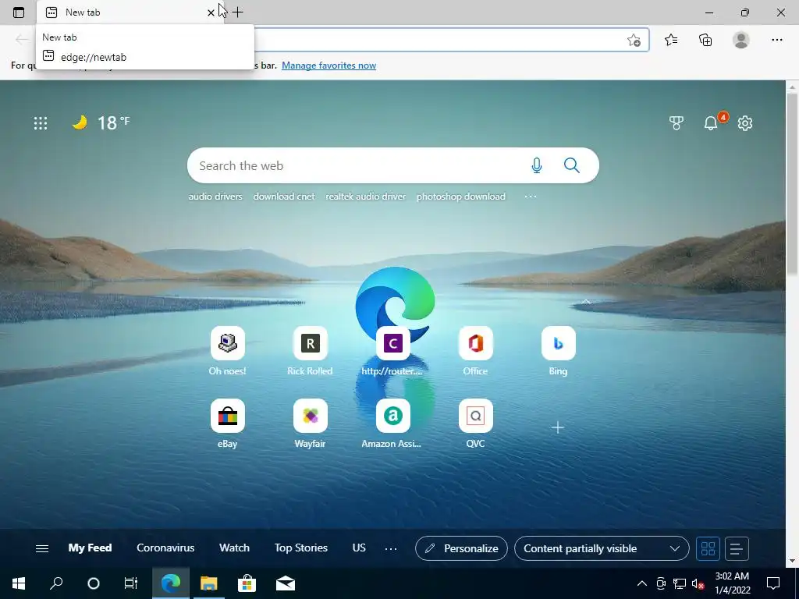The height and width of the screenshot is (599, 799).
Task: Add a new quick link site
Action: click(558, 427)
